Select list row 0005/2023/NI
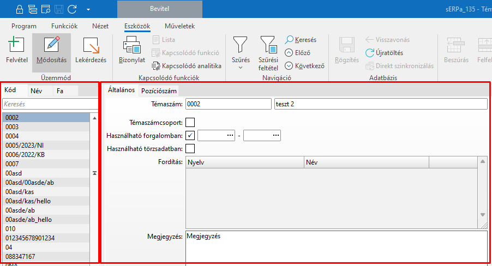The width and height of the screenshot is (492, 266). pos(46,145)
